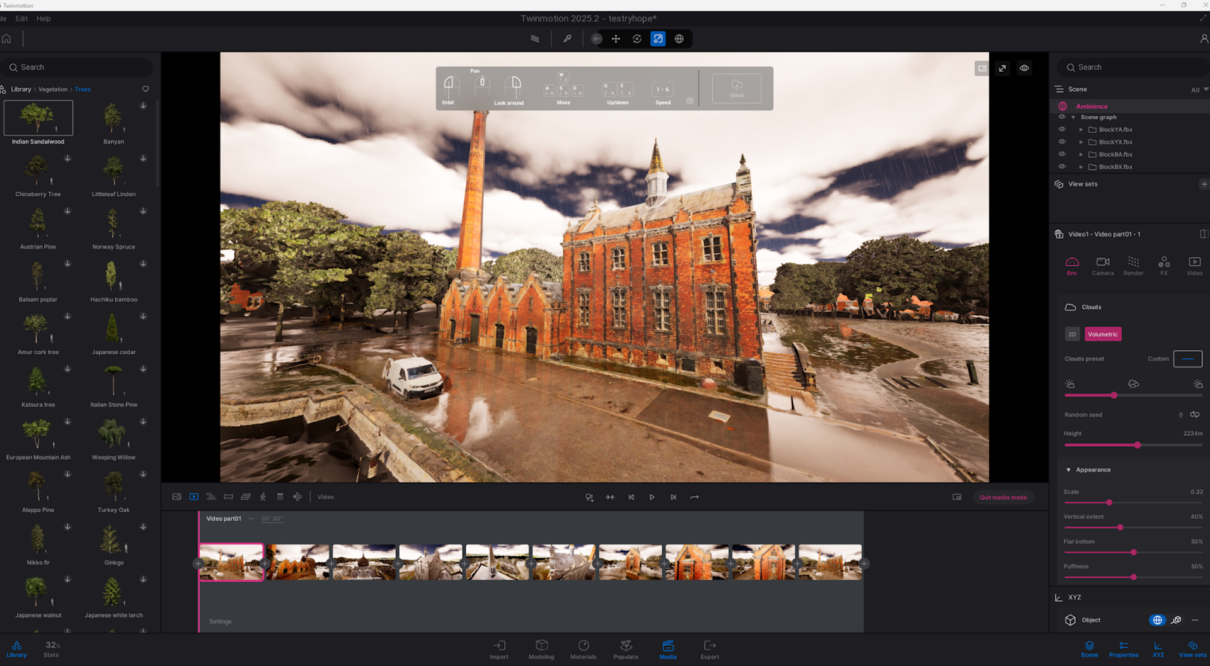Collapse the Appearance section
1210x666 pixels.
point(1068,470)
